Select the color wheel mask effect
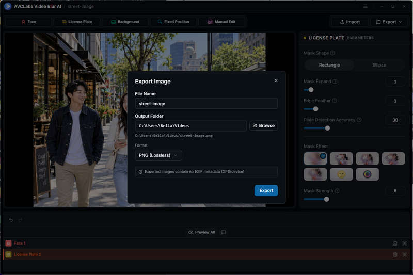Viewport: 413px width, 275px height. [367, 174]
